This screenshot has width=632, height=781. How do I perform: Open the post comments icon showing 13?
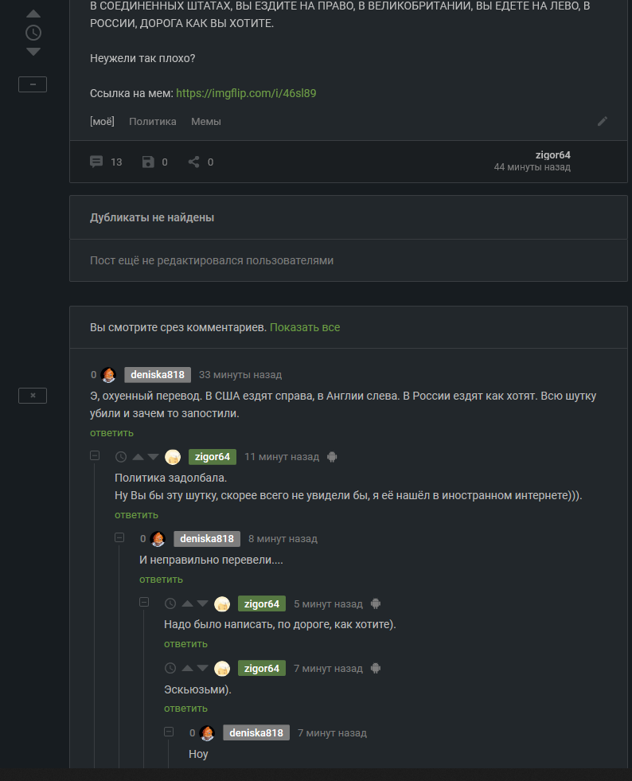[96, 162]
